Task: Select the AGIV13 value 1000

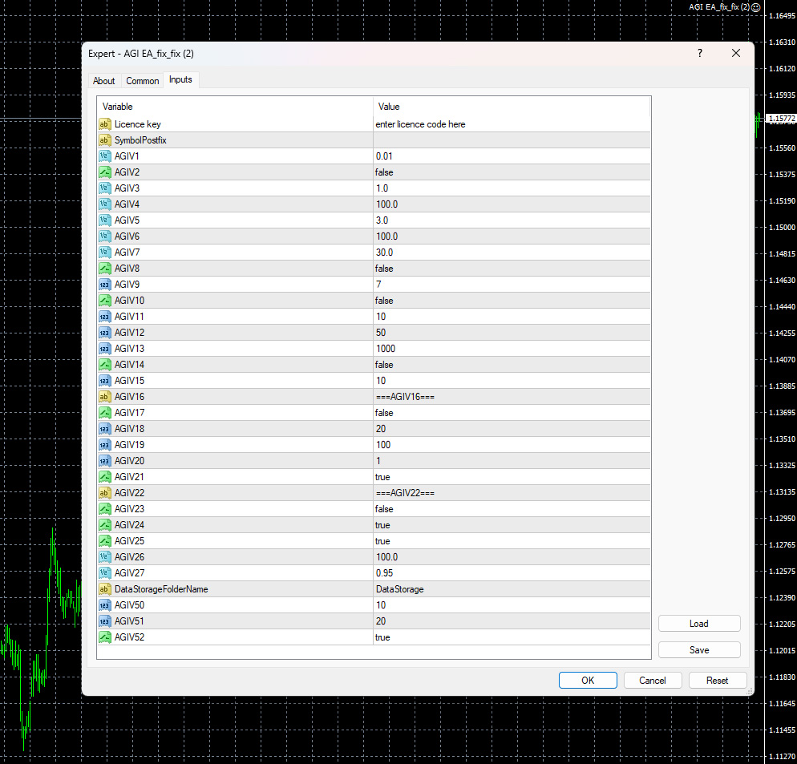Action: [512, 348]
